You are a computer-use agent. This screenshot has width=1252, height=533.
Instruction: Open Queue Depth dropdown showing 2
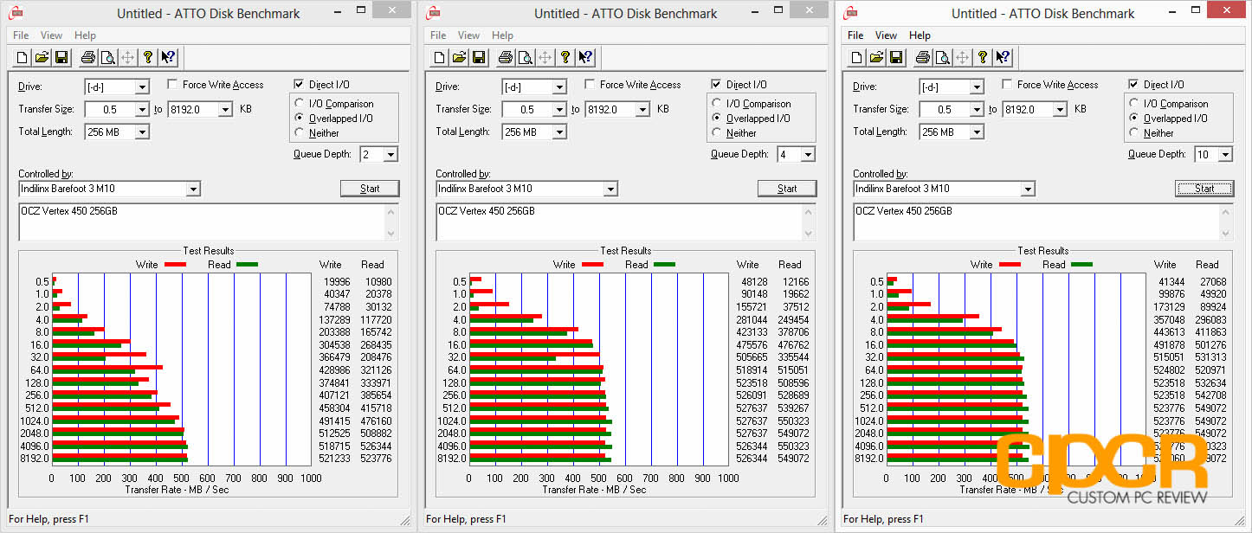(390, 154)
